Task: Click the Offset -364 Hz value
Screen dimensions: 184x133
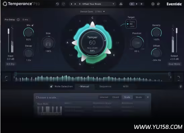Action: point(156,60)
